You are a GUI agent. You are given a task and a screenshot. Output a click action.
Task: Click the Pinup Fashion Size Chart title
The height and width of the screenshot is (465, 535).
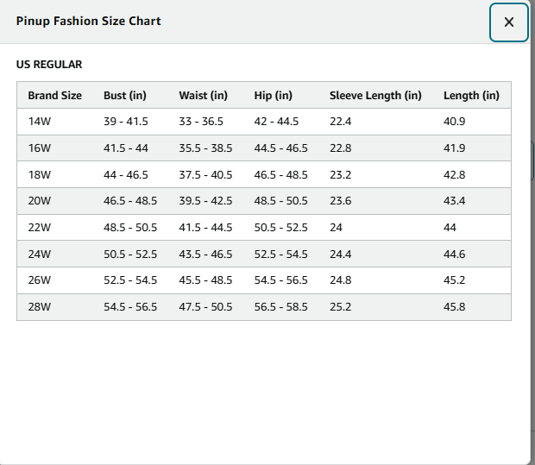click(x=88, y=22)
